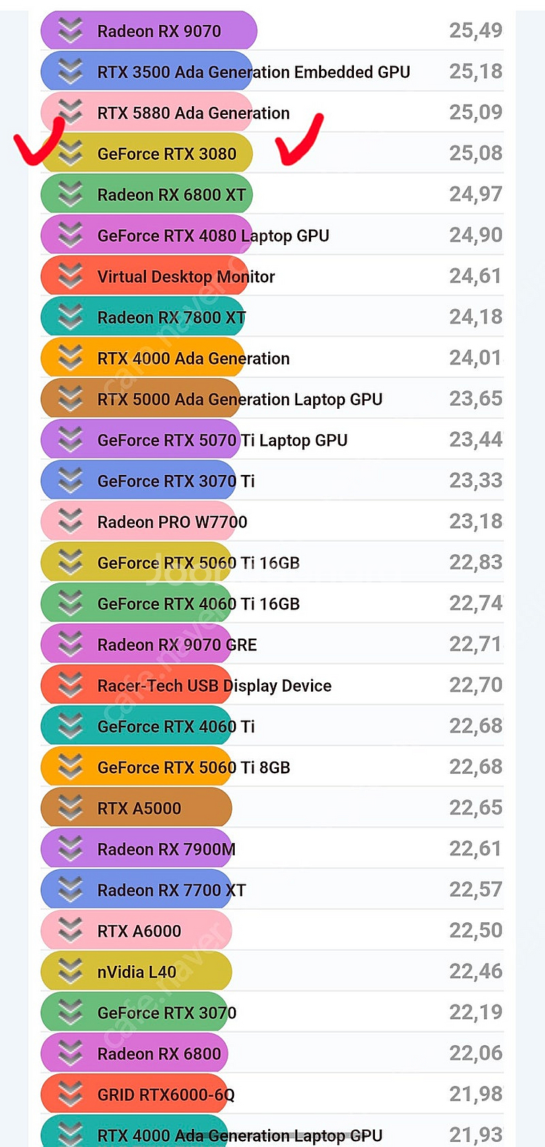Expand the Radeon RX 7900M chevron

(x=70, y=847)
